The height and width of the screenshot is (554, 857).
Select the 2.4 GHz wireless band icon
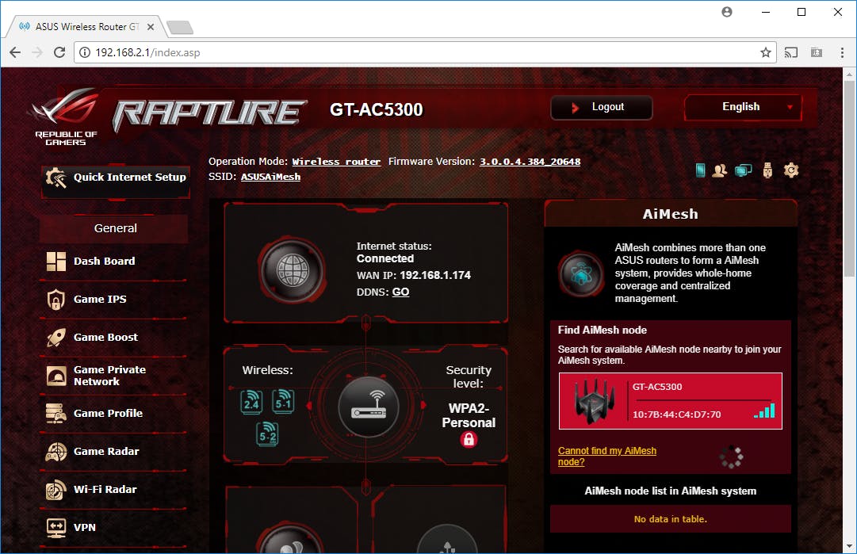click(251, 402)
